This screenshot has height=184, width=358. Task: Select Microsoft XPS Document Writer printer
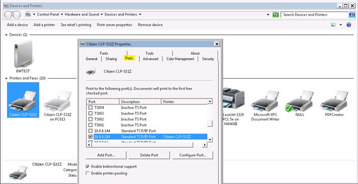tap(265, 101)
